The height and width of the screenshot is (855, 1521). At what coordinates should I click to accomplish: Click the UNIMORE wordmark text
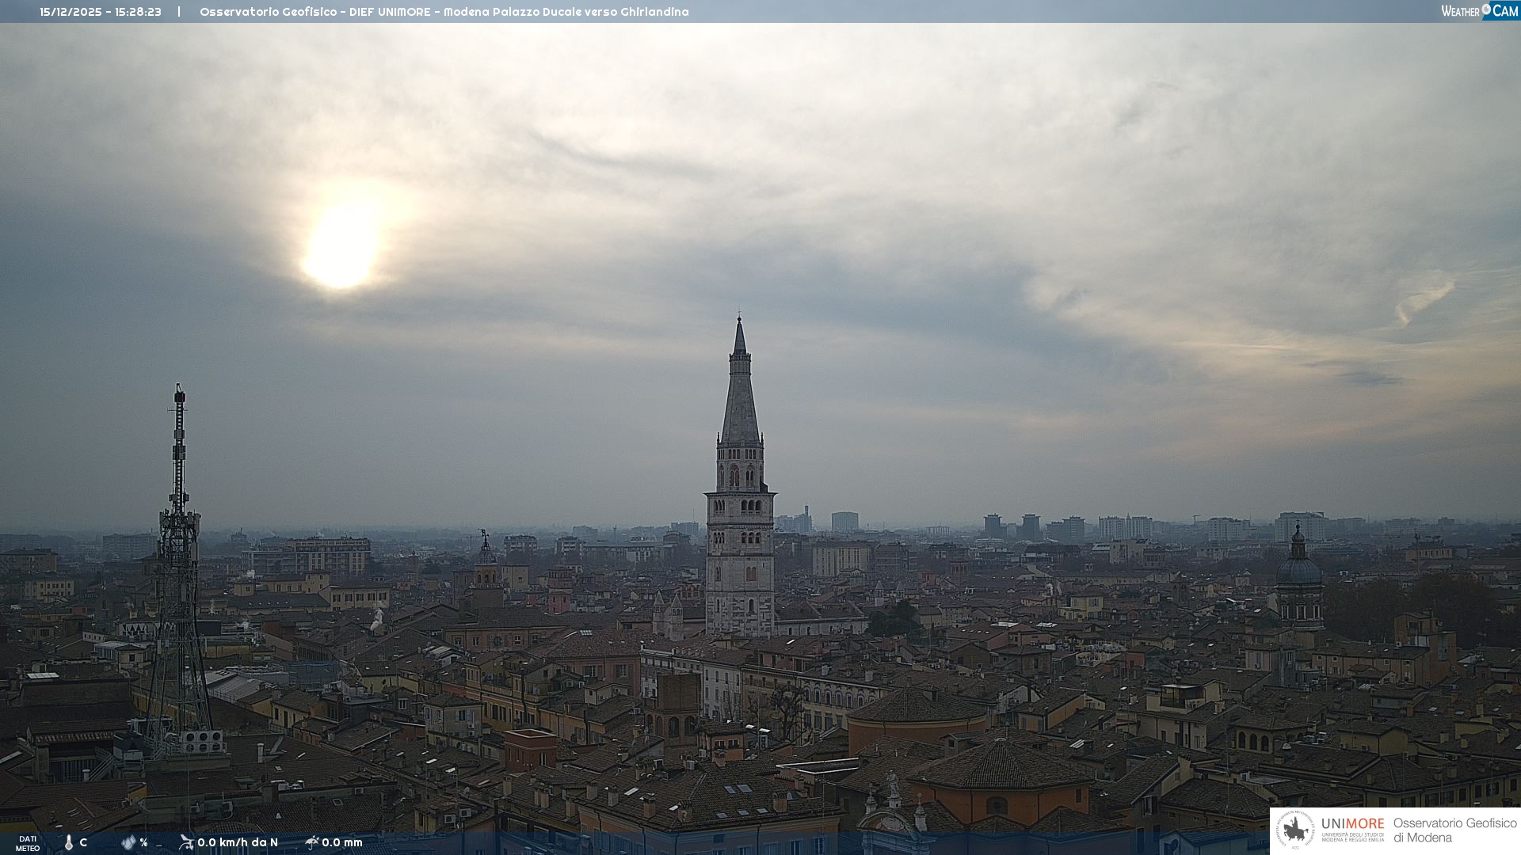click(x=1352, y=824)
